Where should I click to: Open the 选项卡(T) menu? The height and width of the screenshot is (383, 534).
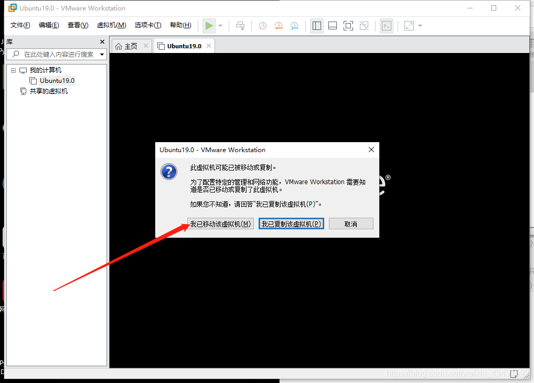tap(148, 25)
